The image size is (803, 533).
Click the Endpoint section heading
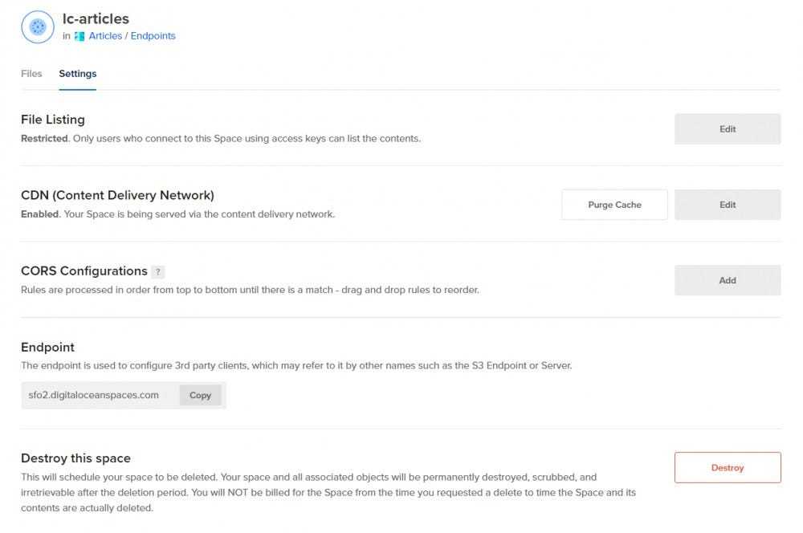tap(48, 348)
